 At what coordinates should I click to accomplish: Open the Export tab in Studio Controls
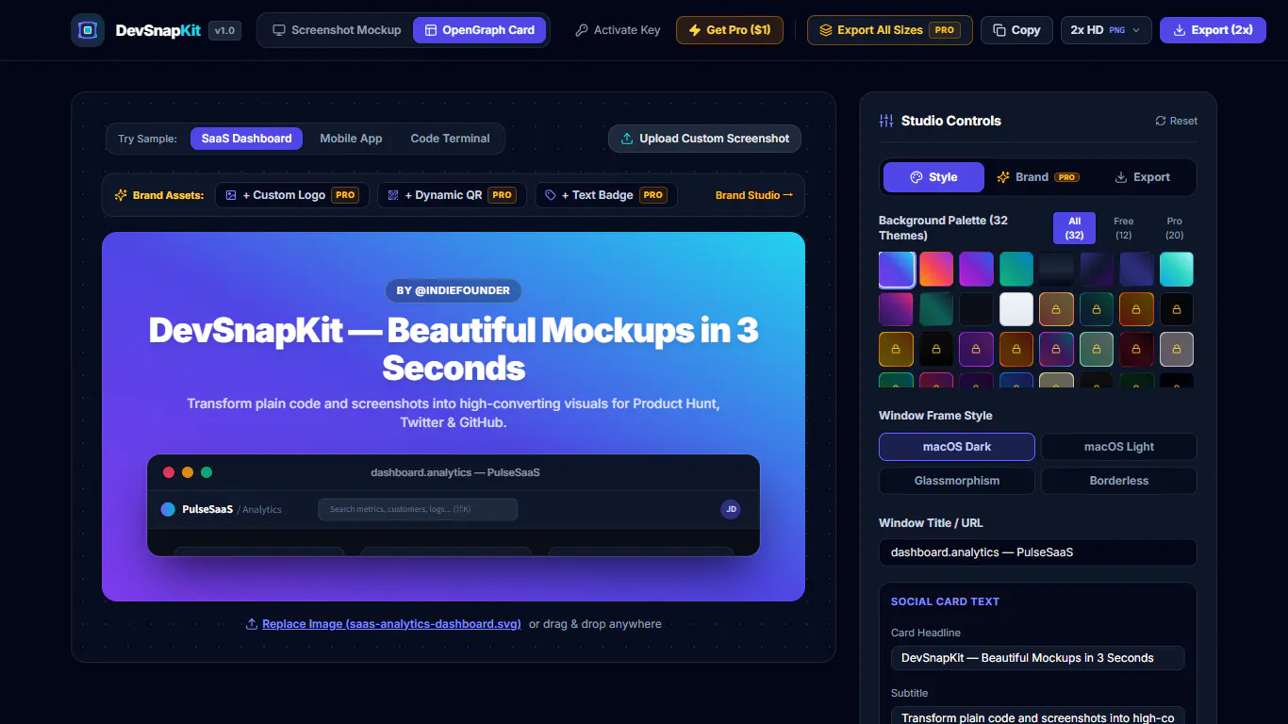[1142, 177]
